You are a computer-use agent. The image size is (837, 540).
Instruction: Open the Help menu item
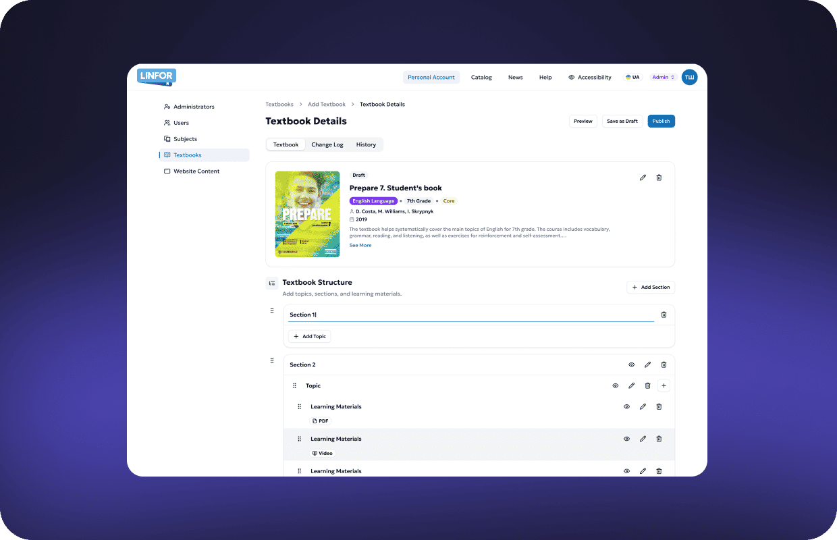click(x=545, y=78)
